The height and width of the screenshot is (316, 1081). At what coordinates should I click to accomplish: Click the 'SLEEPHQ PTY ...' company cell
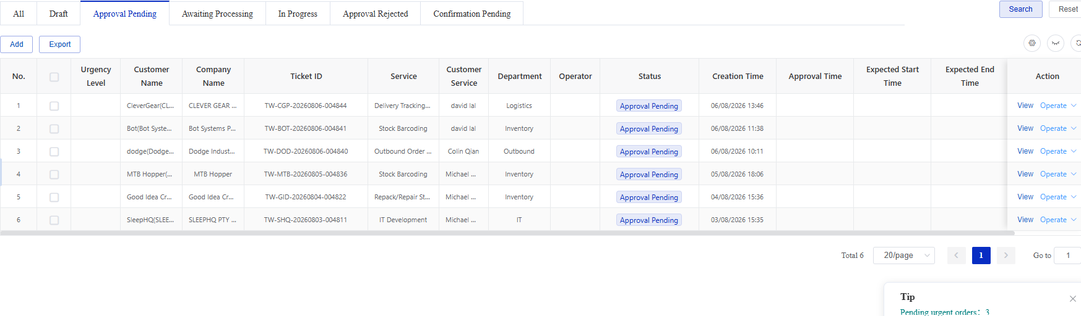[x=212, y=220]
